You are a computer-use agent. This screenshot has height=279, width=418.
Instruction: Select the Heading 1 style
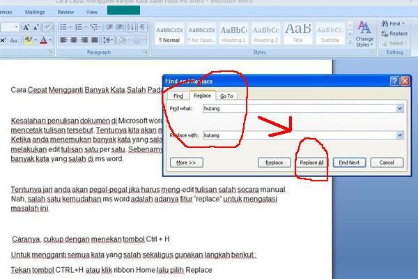click(234, 33)
